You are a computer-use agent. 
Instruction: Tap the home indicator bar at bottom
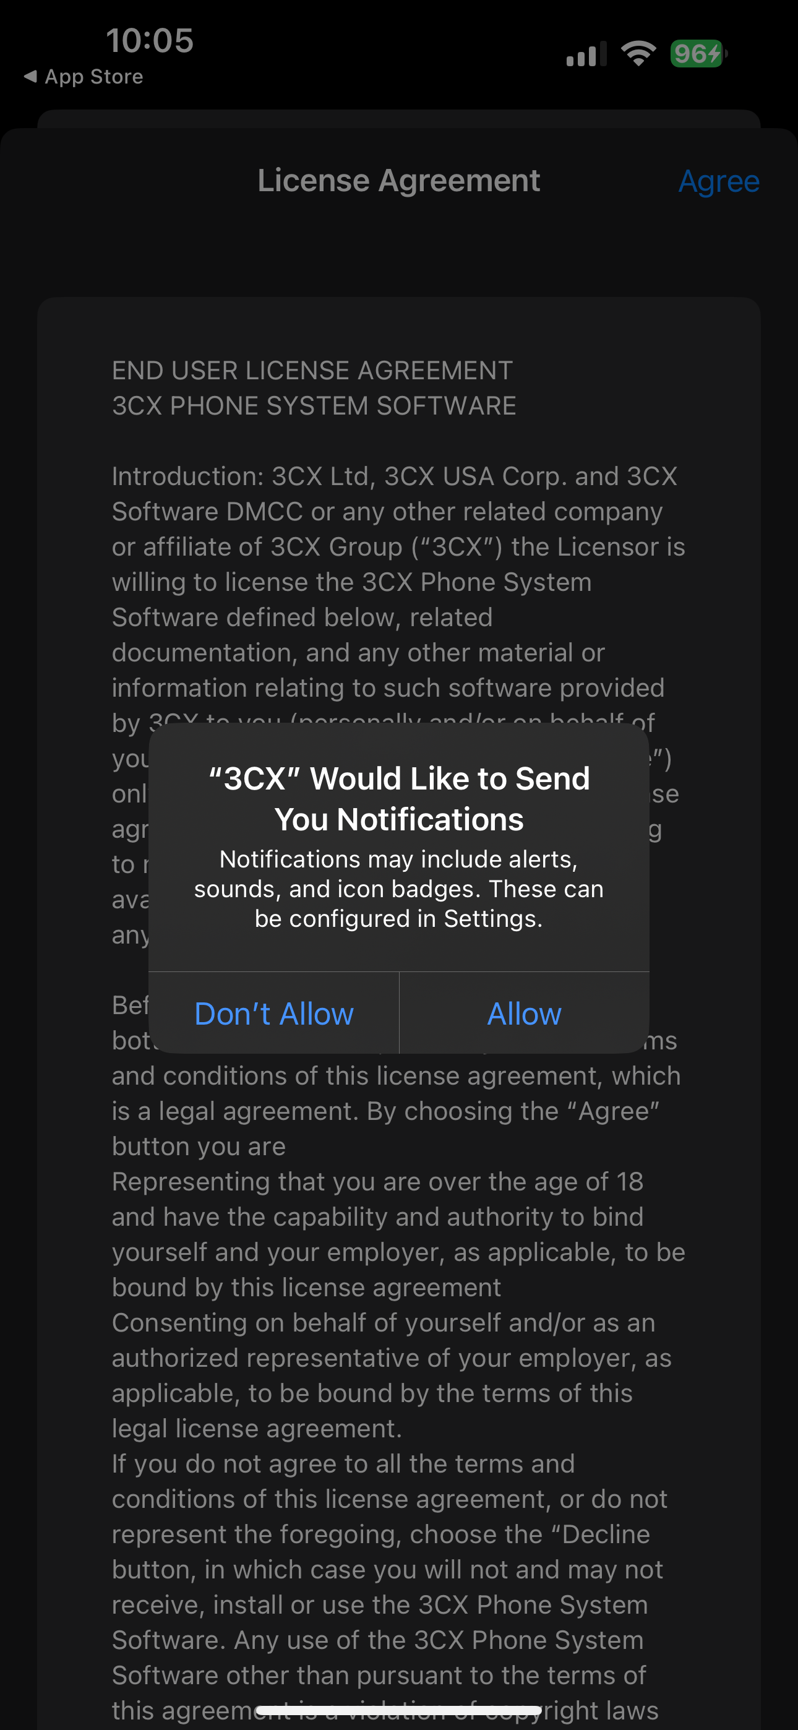(398, 1710)
